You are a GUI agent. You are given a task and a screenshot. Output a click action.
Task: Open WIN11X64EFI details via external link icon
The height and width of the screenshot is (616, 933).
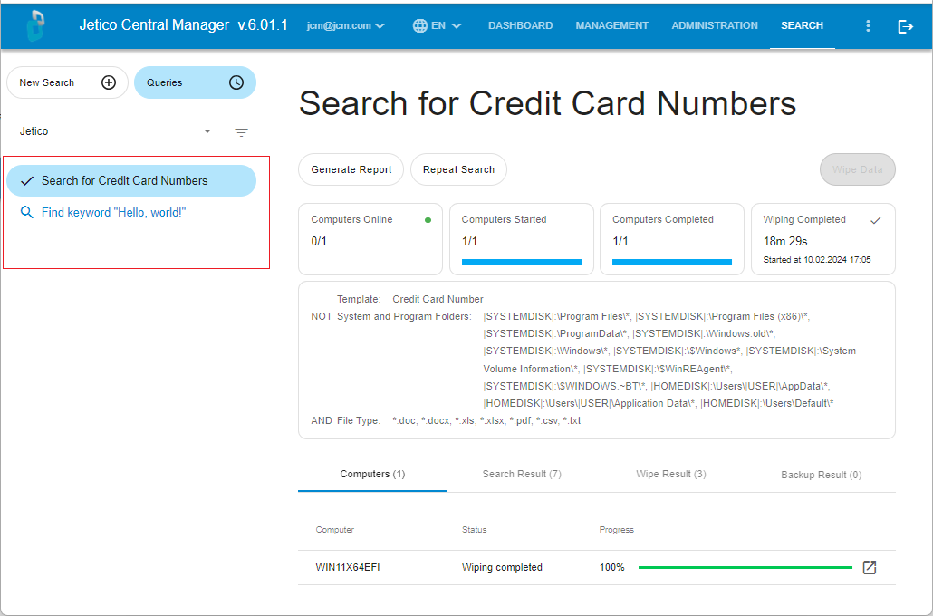click(870, 567)
